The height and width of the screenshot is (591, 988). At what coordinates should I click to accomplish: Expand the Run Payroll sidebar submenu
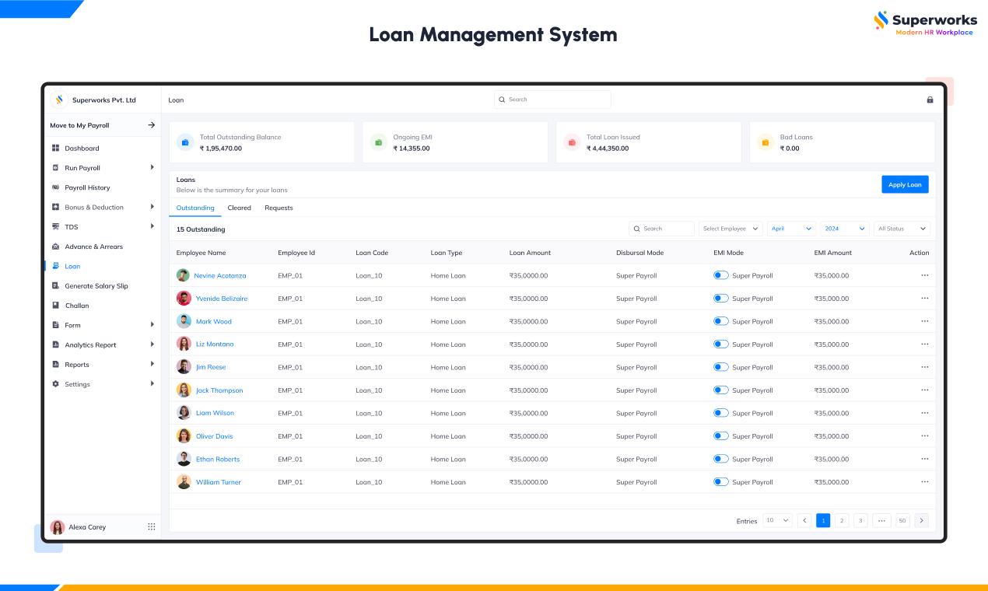[x=152, y=168]
